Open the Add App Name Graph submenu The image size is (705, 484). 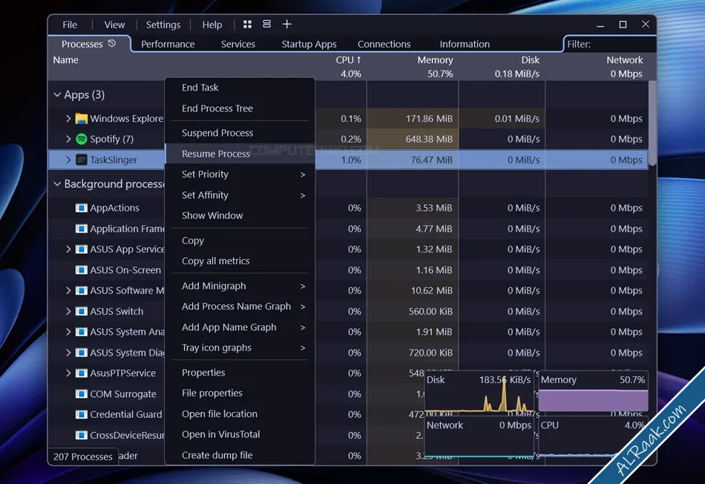(240, 327)
